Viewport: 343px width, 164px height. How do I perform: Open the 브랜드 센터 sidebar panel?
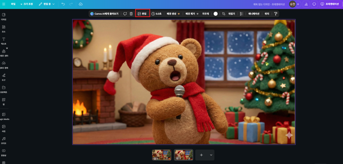4,53
